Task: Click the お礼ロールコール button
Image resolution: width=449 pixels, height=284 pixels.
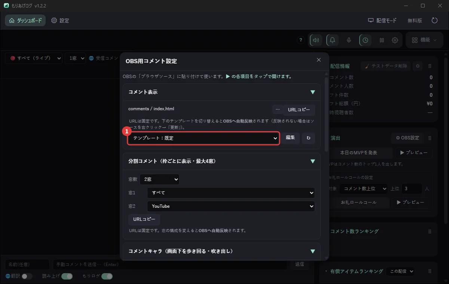Action: (x=358, y=202)
